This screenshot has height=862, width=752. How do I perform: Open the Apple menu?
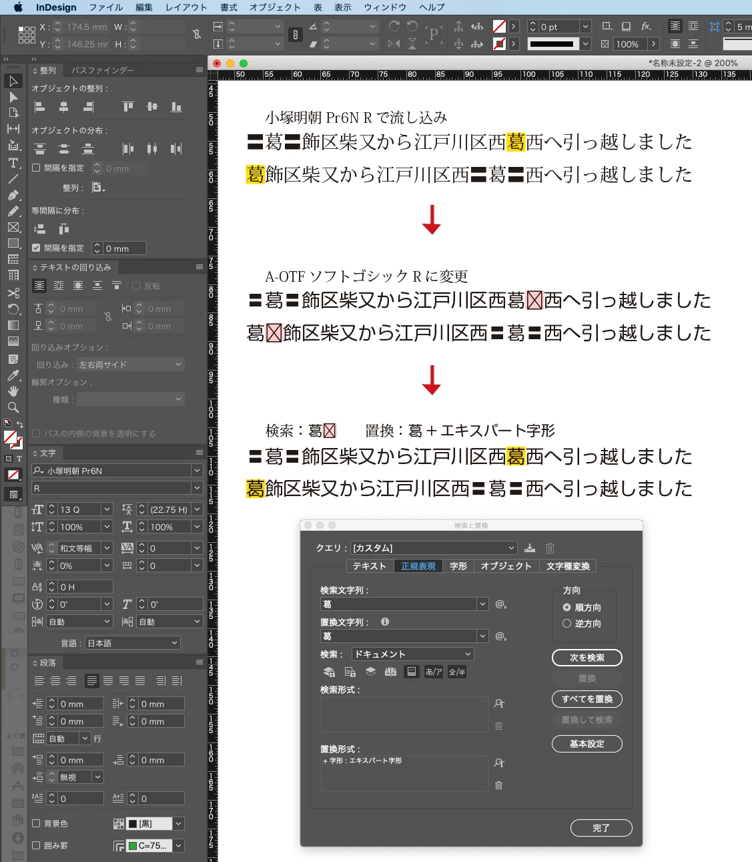[18, 7]
